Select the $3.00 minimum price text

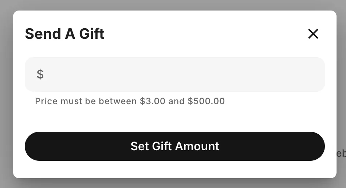click(153, 101)
